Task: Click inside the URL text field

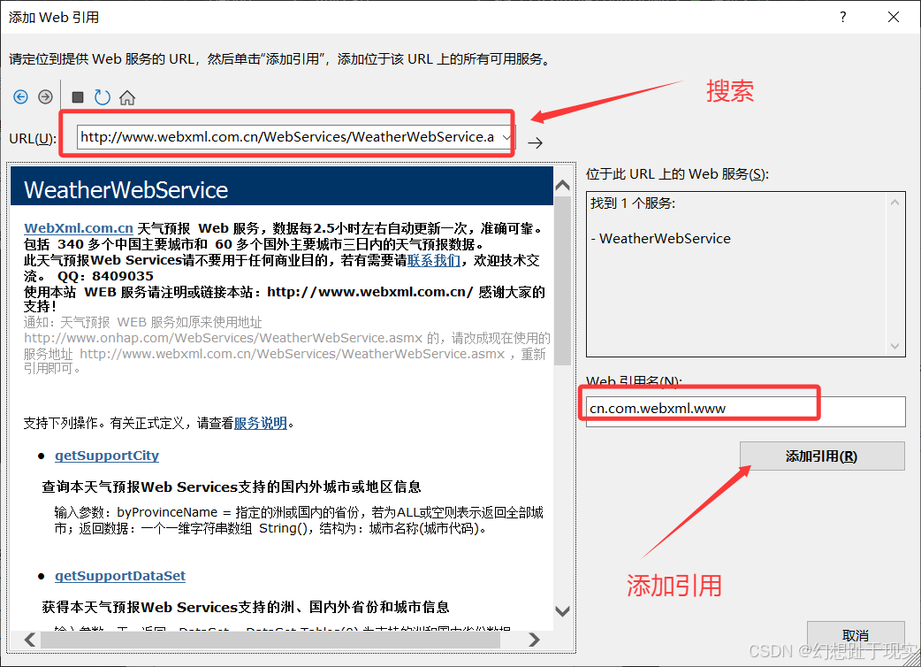Action: tap(288, 137)
